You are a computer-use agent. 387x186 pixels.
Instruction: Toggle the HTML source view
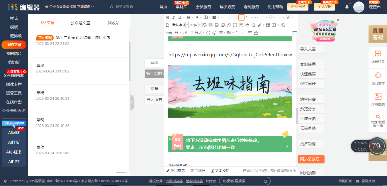click(169, 33)
